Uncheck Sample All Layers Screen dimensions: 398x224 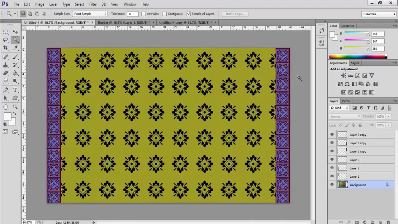coord(188,14)
